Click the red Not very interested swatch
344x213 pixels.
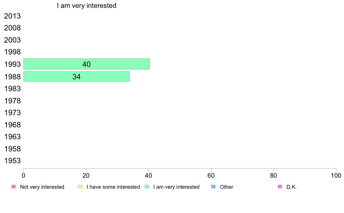(13, 187)
